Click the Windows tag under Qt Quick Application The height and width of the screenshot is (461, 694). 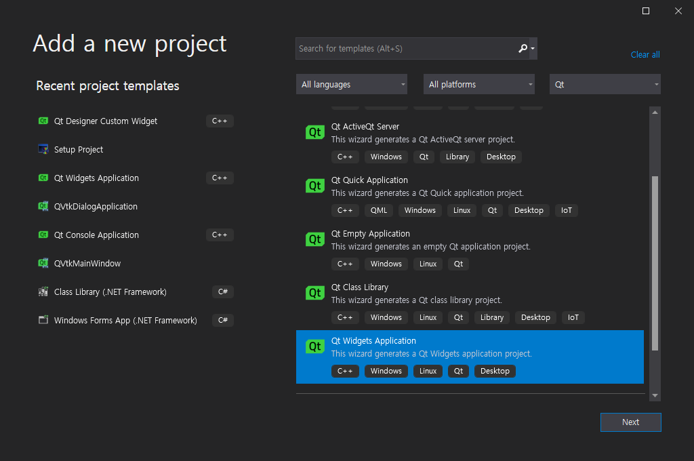coord(420,210)
